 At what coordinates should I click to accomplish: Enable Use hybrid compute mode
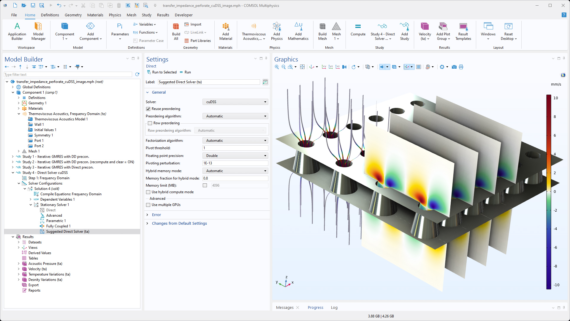[148, 192]
